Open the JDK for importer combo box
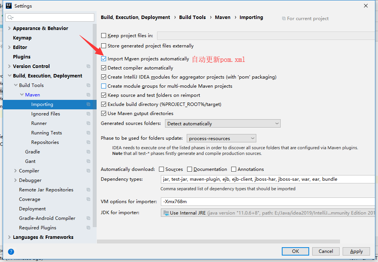Viewport: 378px width, 262px height. [x=268, y=213]
